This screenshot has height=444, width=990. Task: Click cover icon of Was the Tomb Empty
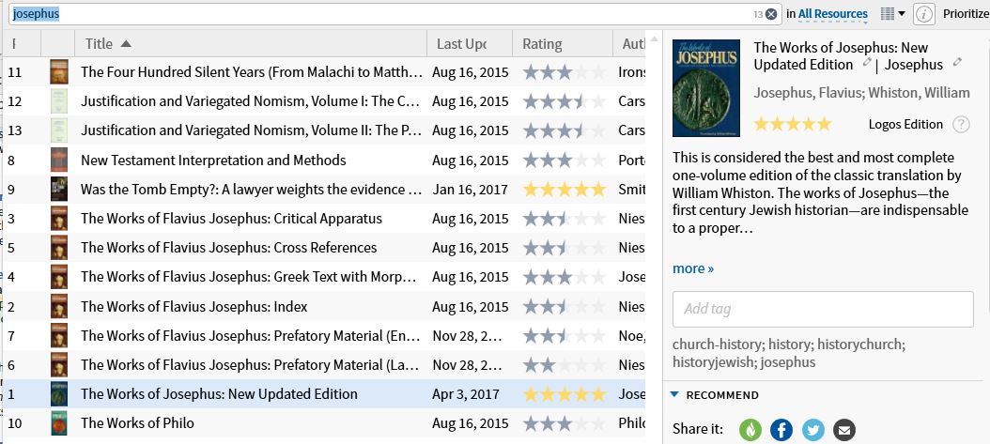(x=59, y=190)
